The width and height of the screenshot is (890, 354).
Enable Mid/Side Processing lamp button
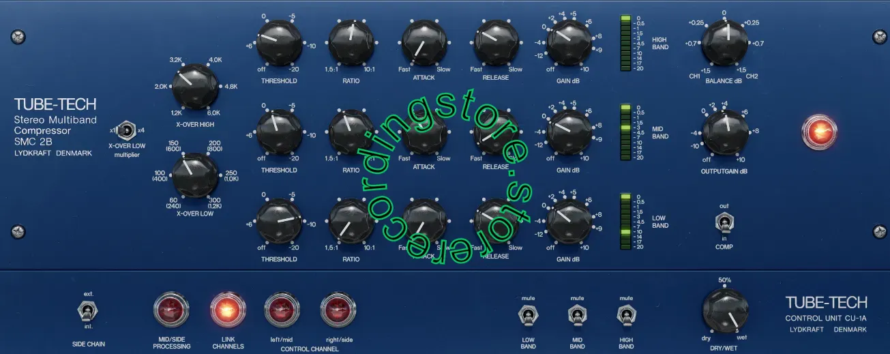click(x=171, y=310)
